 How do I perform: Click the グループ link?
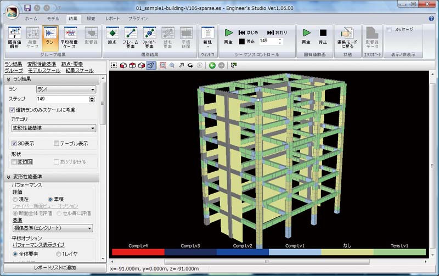[14, 71]
